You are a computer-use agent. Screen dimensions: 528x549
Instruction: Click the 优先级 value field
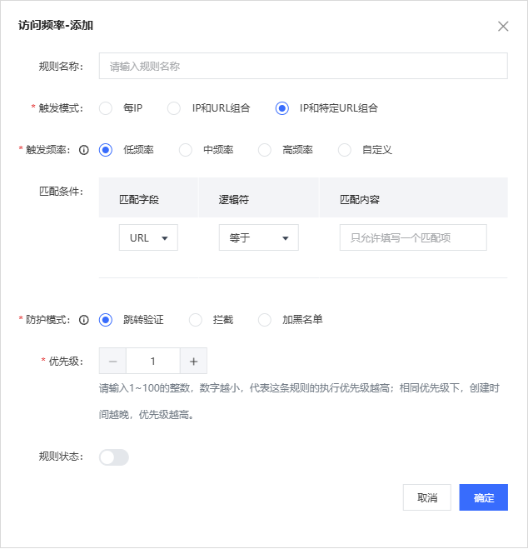pos(153,361)
